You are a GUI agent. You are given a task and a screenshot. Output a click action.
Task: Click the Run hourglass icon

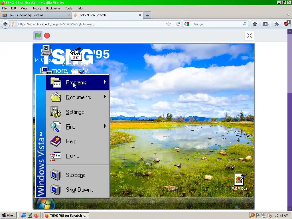point(56,156)
